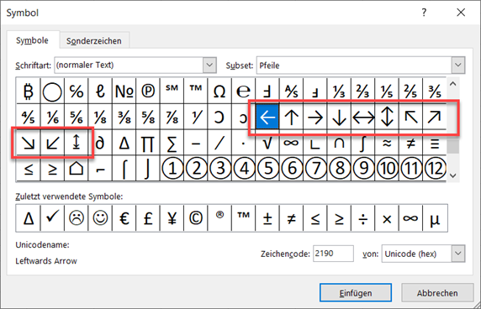Select the rightwards arrow symbol
481x309 pixels.
[x=315, y=117]
